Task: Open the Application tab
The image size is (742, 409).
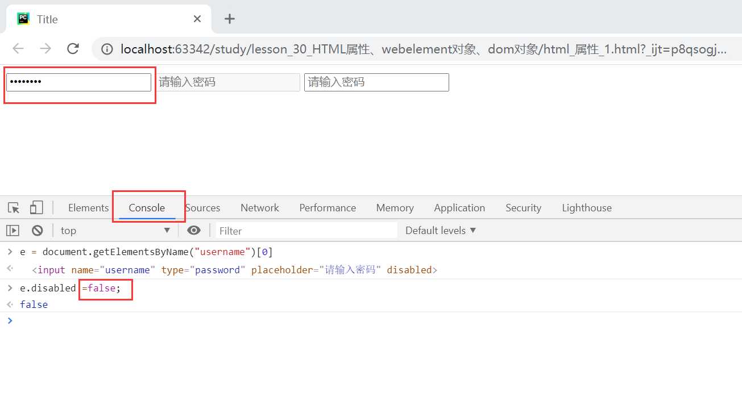Action: click(x=459, y=208)
